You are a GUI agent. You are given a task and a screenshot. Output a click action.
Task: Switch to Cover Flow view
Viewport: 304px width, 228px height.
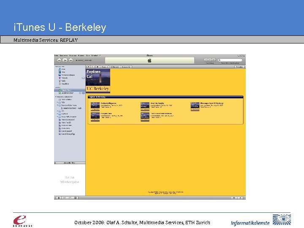pos(214,60)
